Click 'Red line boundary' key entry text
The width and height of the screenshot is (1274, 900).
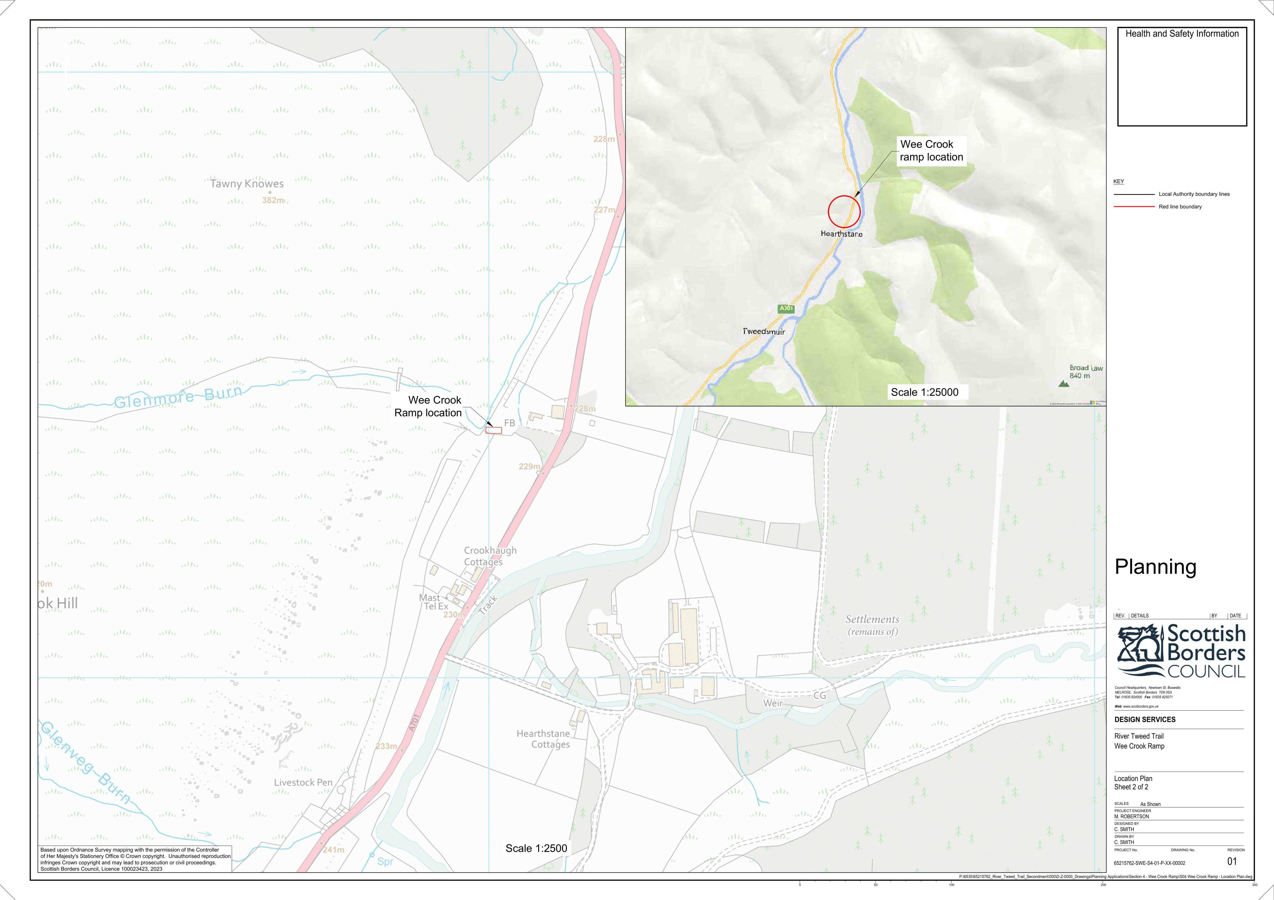click(x=1180, y=207)
